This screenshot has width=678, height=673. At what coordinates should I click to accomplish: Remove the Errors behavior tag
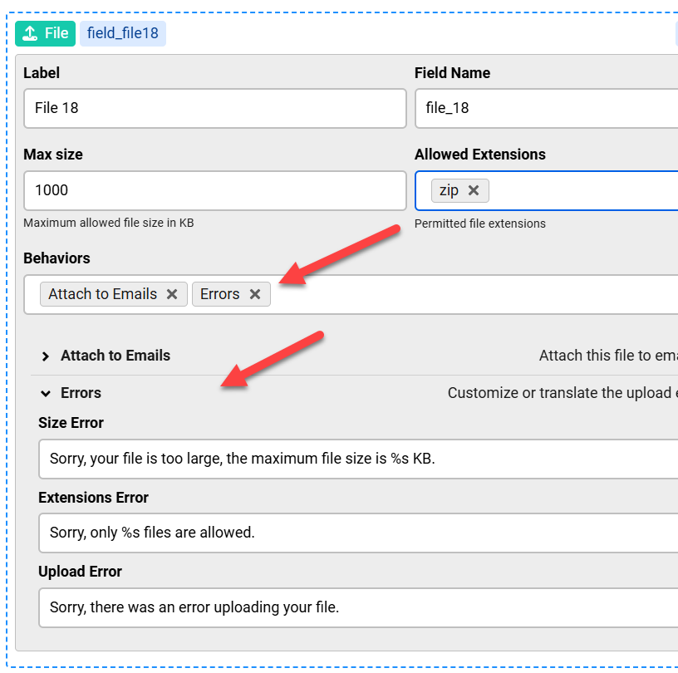pyautogui.click(x=255, y=294)
